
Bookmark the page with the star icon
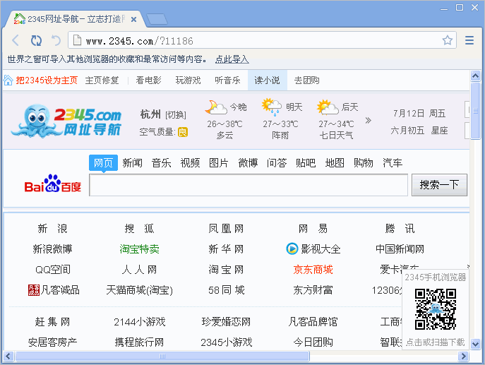click(x=448, y=40)
